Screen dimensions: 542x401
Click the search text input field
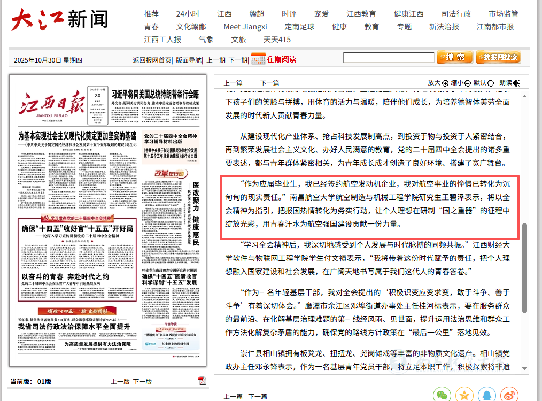coord(388,57)
